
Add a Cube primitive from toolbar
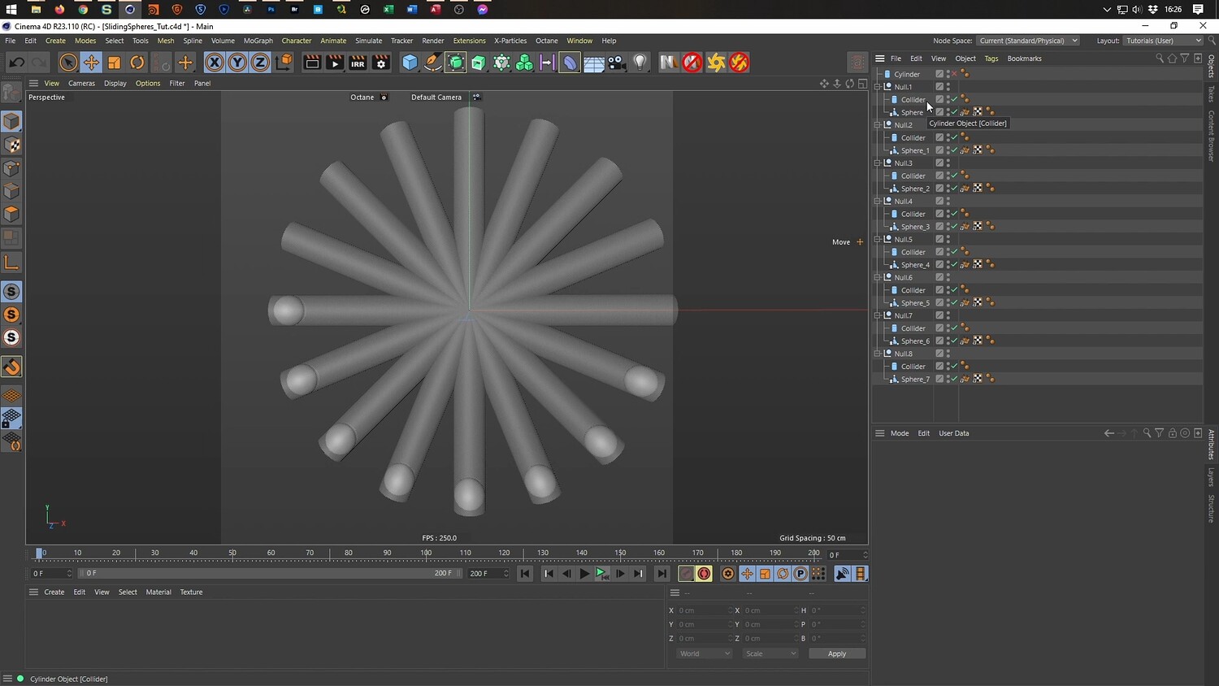click(410, 63)
